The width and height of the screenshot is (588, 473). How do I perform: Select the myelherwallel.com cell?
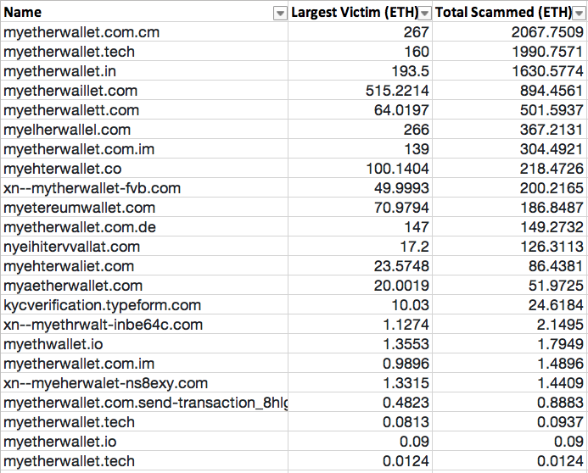point(67,130)
